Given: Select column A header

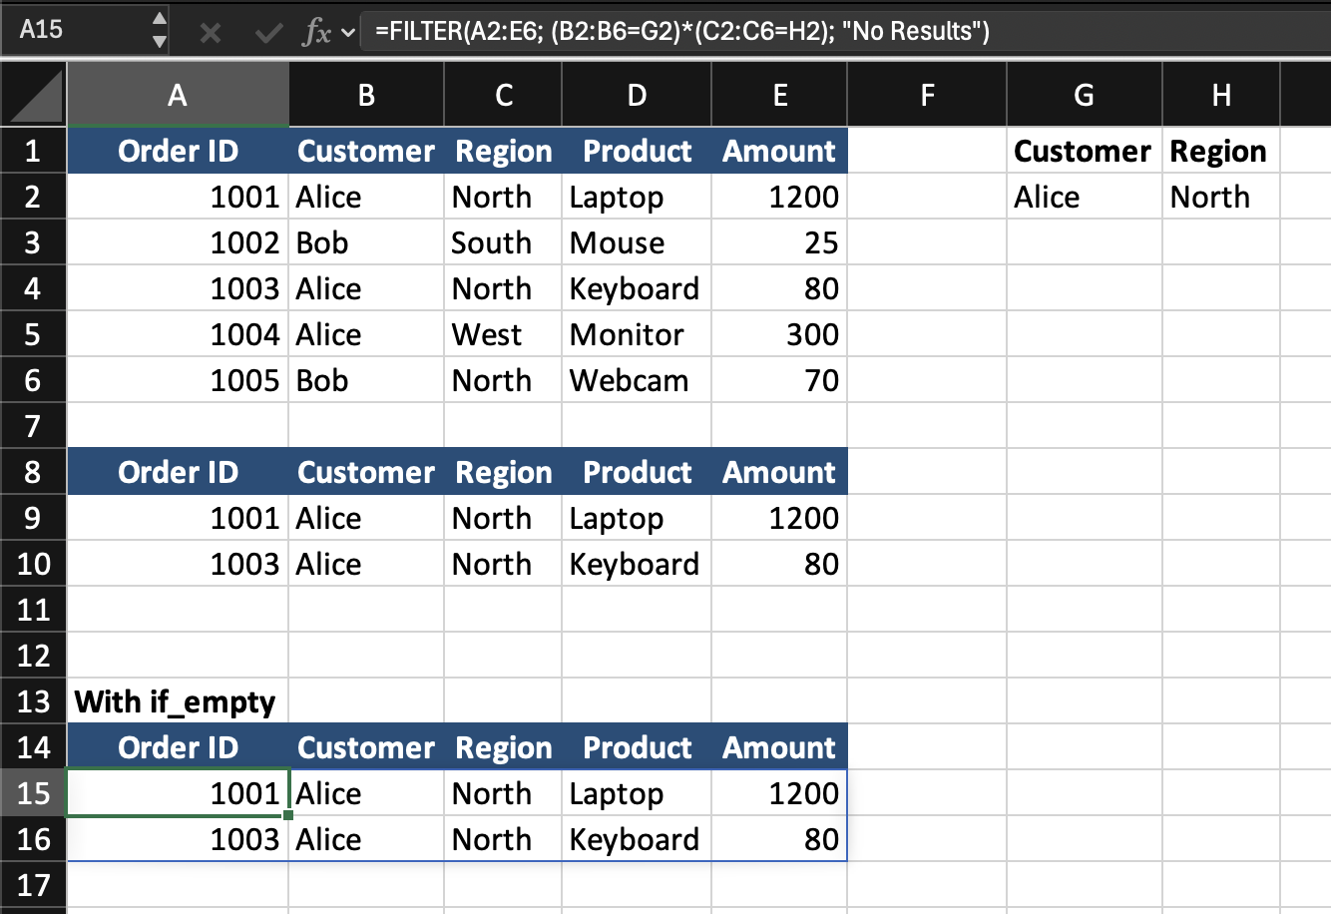Looking at the screenshot, I should pos(178,96).
